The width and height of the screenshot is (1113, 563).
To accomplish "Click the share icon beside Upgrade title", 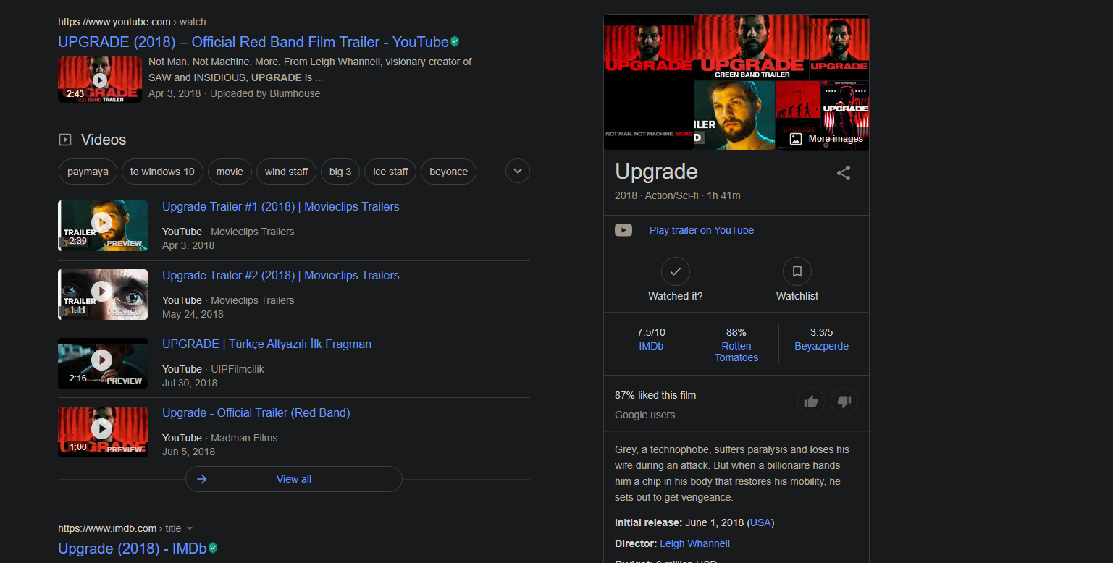I will pos(843,173).
